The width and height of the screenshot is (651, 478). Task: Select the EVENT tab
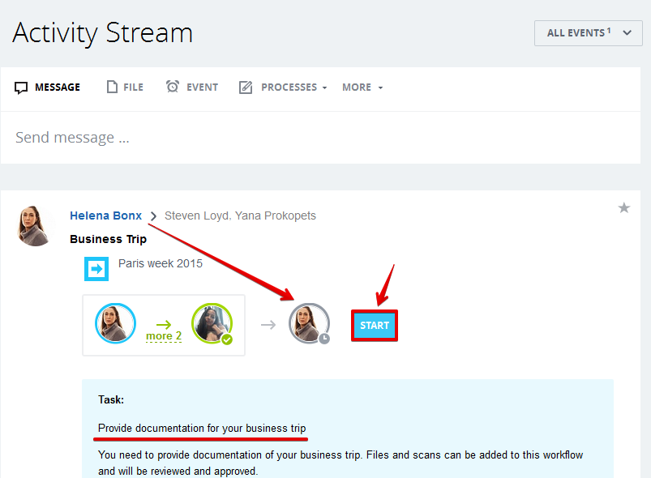[192, 87]
